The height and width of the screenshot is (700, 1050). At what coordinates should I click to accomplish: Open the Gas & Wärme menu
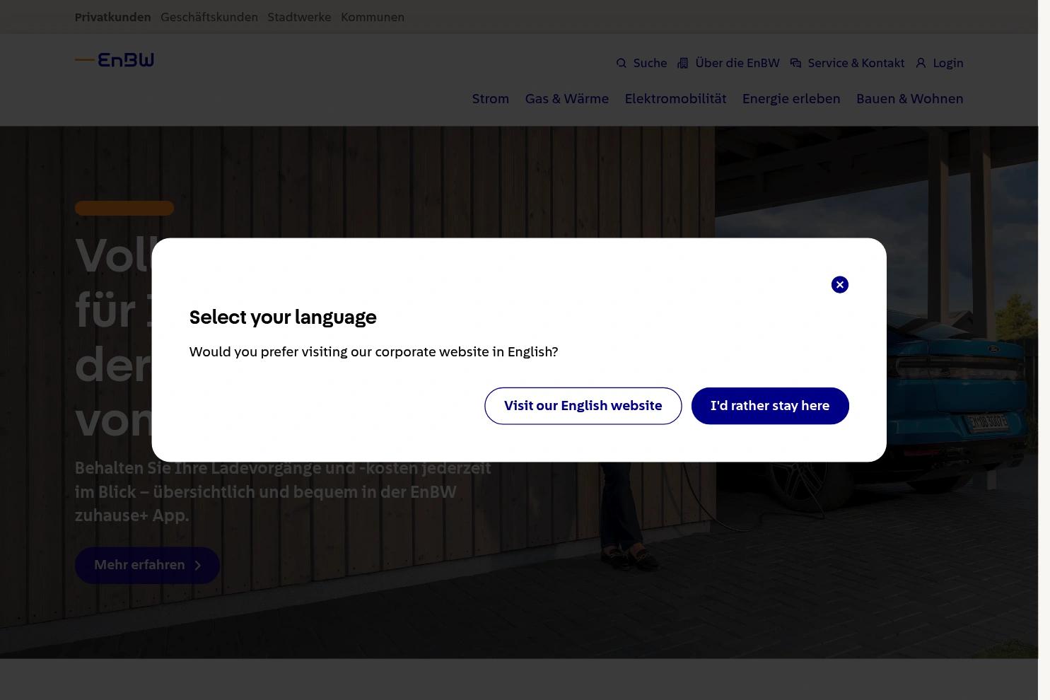[x=566, y=99]
